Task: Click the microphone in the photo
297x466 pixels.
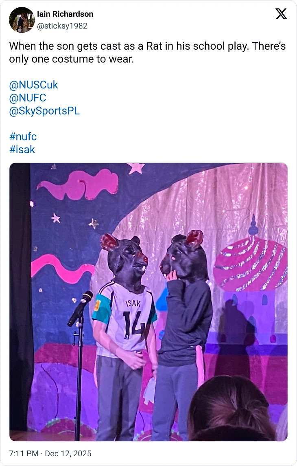Action: tap(80, 308)
